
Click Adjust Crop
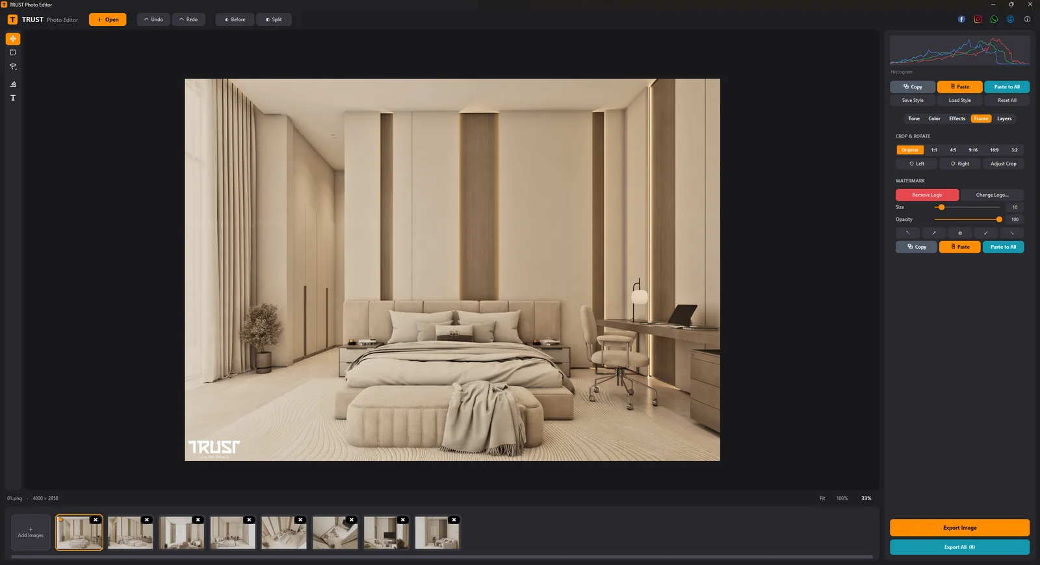1003,164
